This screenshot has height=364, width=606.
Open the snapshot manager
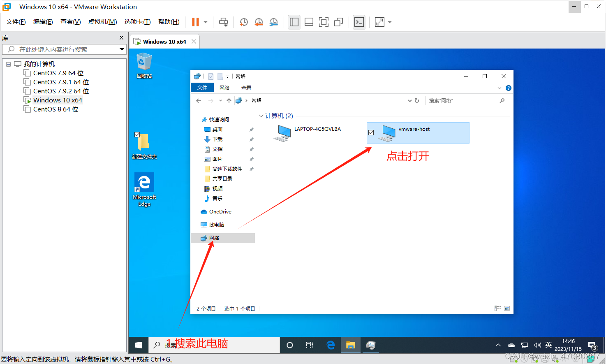click(x=273, y=22)
